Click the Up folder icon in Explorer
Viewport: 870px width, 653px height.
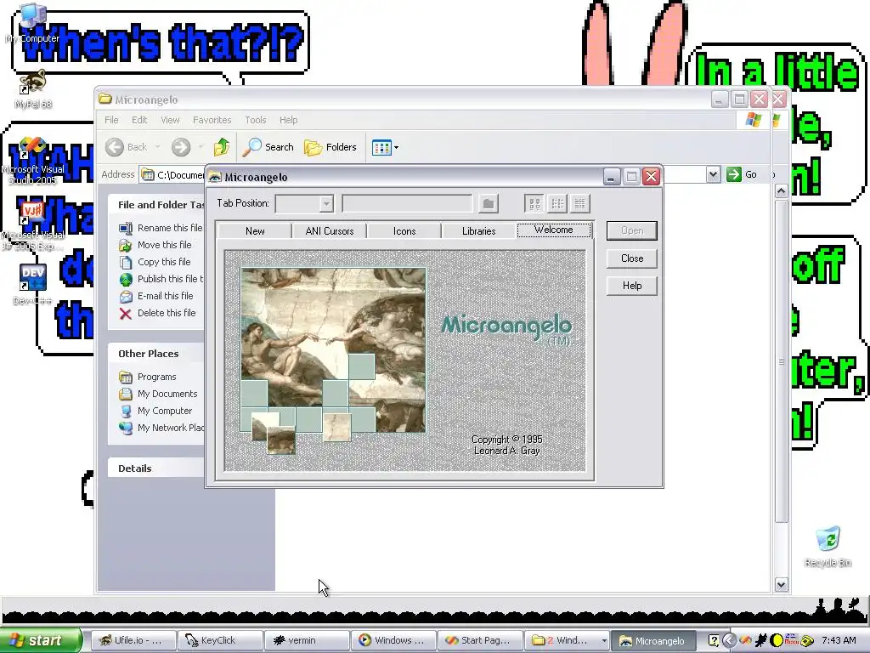pos(222,147)
